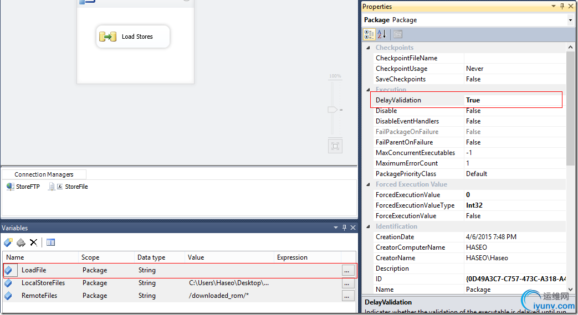The width and height of the screenshot is (578, 315).
Task: Click the RemoteFiles variable icon
Action: coord(8,296)
